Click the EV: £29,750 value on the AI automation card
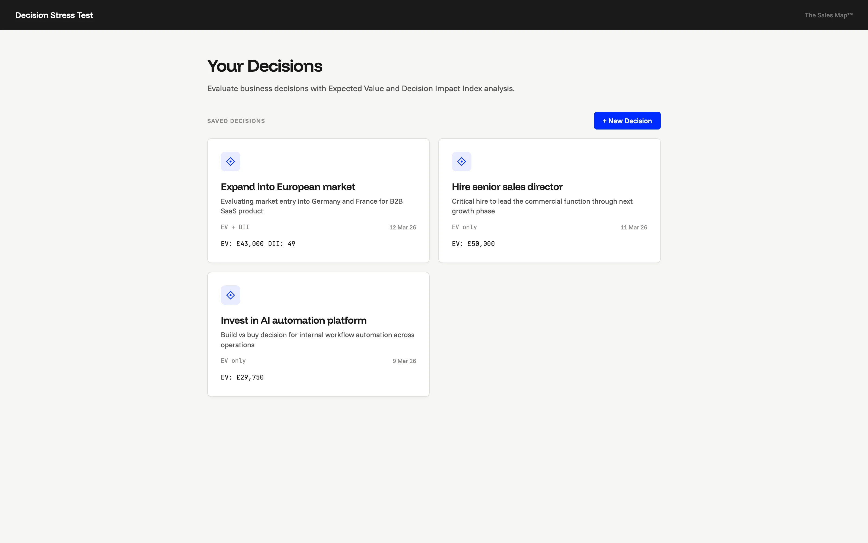 [242, 377]
